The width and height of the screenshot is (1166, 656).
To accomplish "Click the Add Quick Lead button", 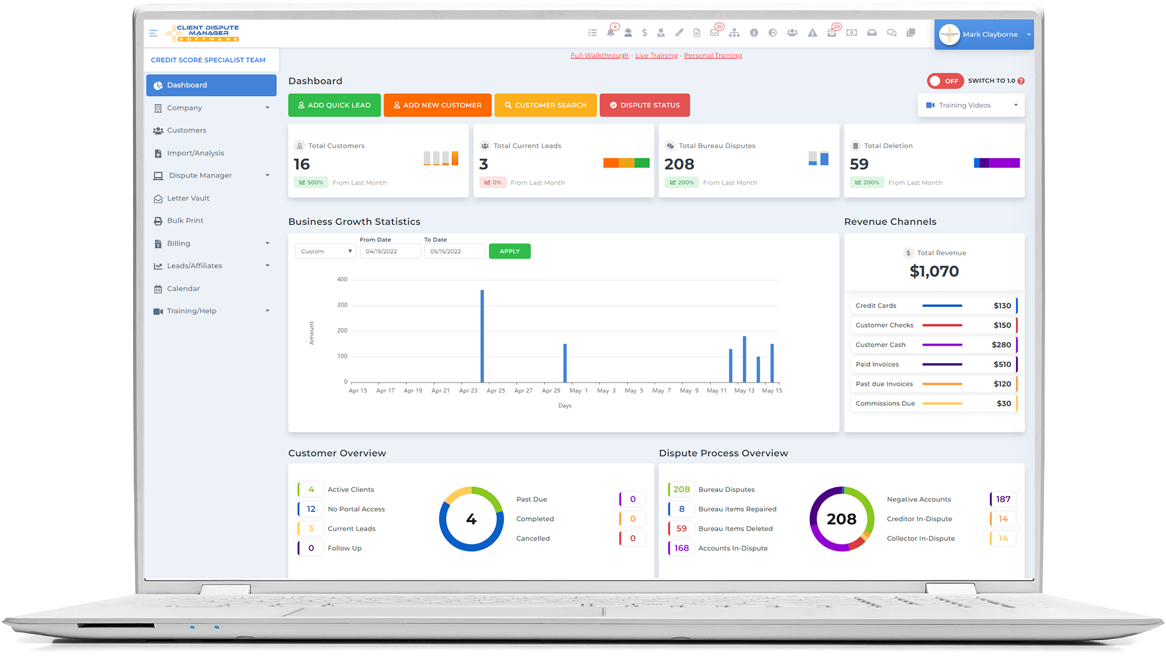I will click(x=334, y=105).
